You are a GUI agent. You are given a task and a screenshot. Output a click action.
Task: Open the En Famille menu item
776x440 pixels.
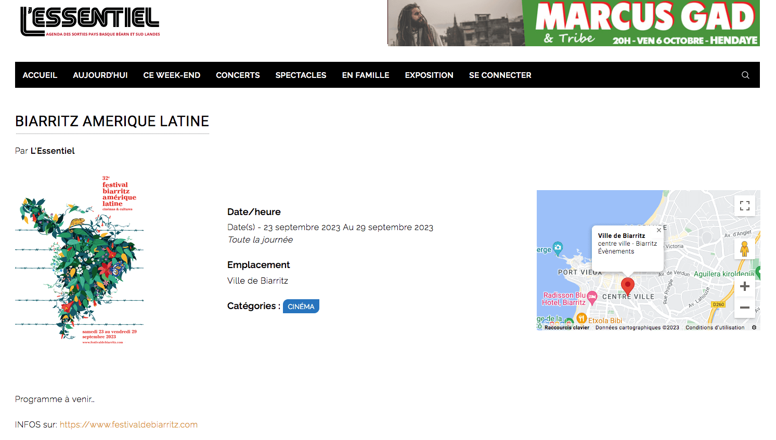click(366, 75)
